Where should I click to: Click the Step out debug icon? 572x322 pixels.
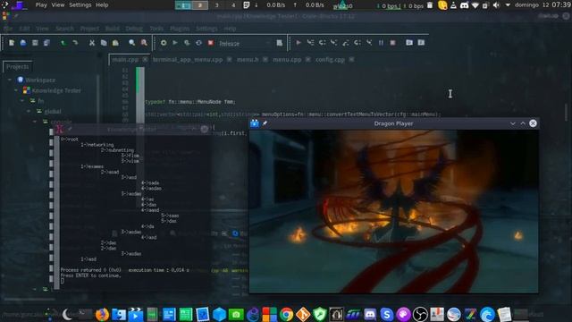click(x=346, y=43)
